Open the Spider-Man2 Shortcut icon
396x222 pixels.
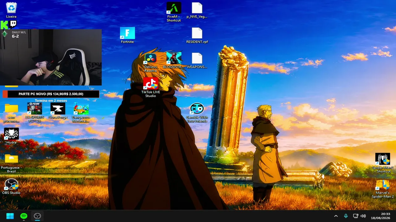pyautogui.click(x=383, y=163)
